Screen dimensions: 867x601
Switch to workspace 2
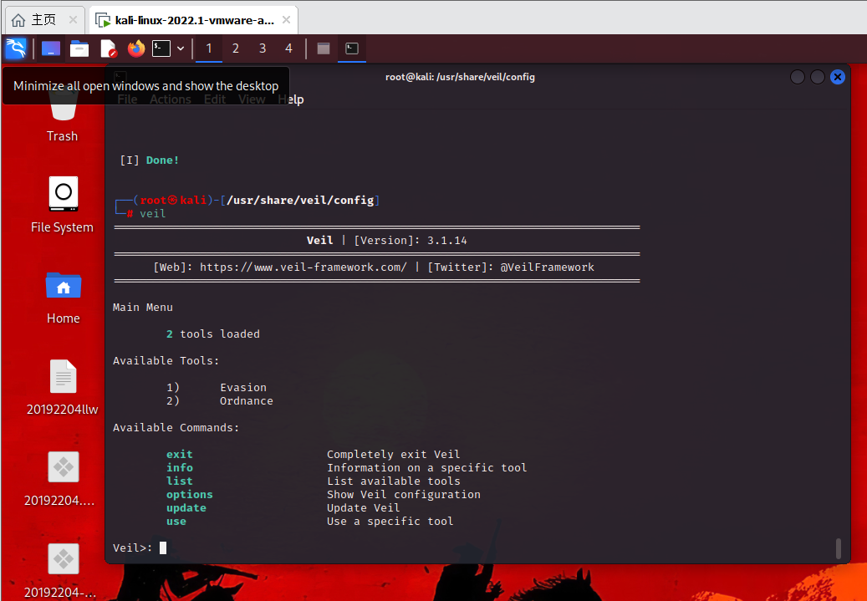coord(236,48)
